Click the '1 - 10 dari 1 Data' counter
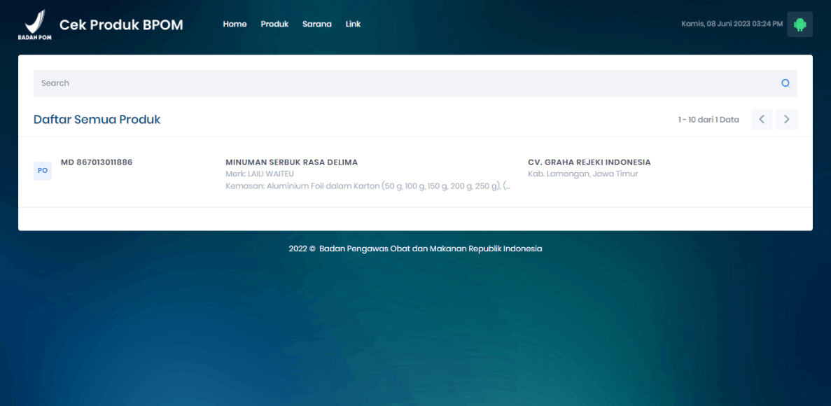The width and height of the screenshot is (831, 406). 708,120
